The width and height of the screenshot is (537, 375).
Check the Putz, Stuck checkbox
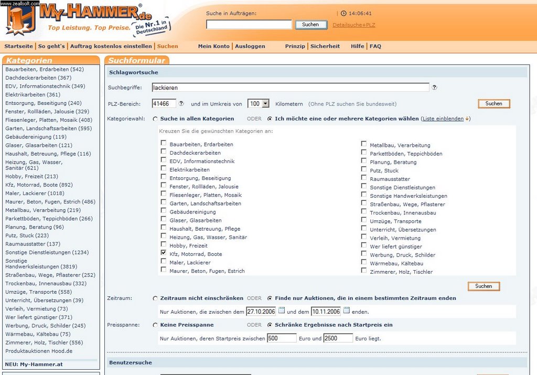click(x=364, y=169)
